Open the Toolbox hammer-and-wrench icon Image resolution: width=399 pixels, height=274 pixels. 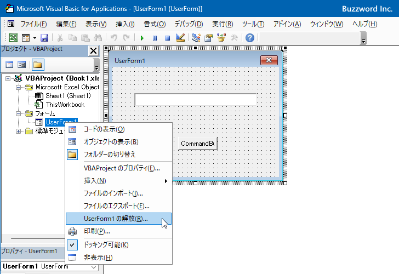click(x=234, y=38)
